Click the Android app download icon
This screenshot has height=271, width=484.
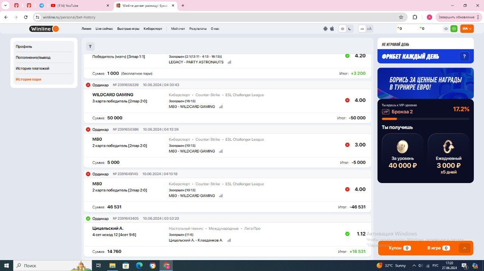[325, 29]
